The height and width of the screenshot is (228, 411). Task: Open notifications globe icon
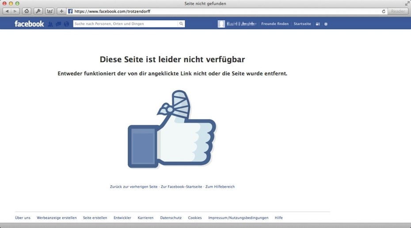point(67,24)
